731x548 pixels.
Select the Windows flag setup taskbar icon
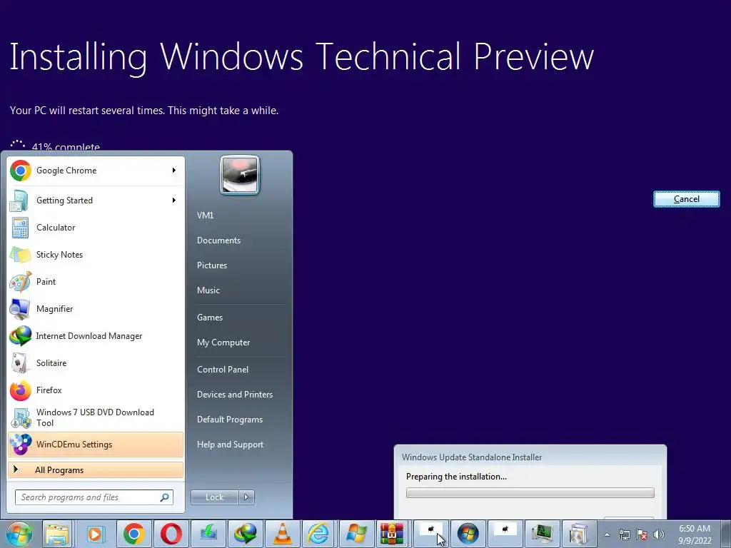click(x=356, y=534)
